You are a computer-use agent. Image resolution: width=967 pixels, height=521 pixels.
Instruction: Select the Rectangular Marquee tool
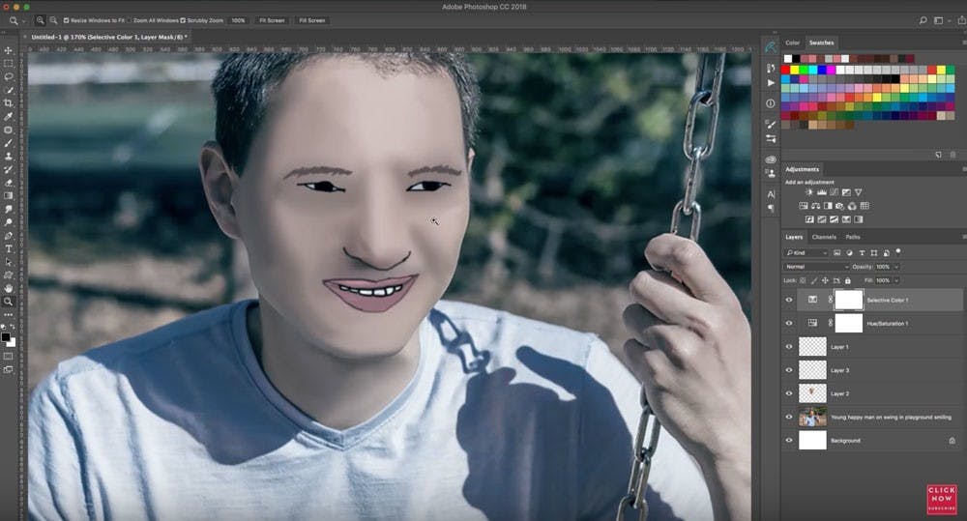(8, 64)
